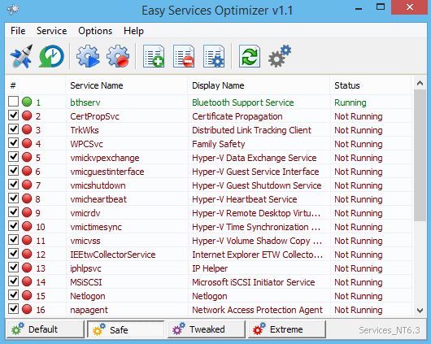Select the Default preset button
The image size is (431, 344).
point(45,329)
